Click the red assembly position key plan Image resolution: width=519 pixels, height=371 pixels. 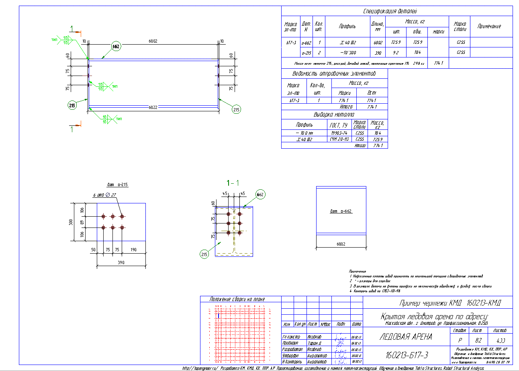point(240,333)
